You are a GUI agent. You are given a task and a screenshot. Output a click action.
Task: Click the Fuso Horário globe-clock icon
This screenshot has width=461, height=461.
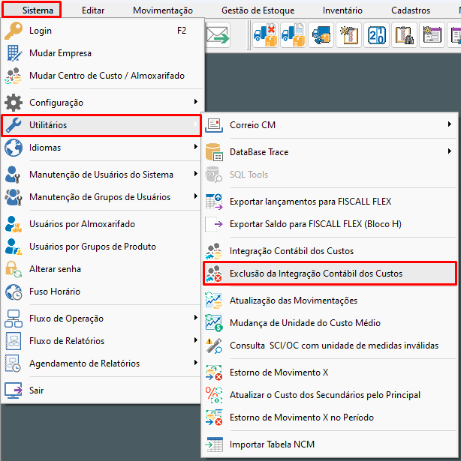(14, 292)
